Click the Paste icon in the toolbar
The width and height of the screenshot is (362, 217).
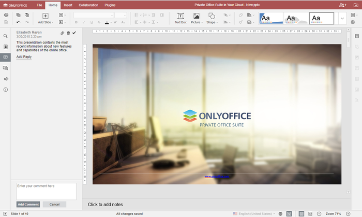click(27, 15)
